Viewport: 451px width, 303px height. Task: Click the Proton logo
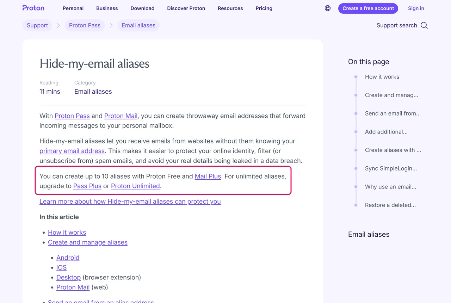coord(33,8)
